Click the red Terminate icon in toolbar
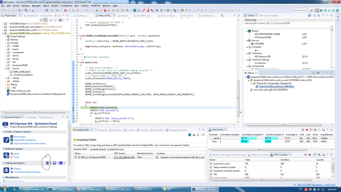This screenshot has height=192, width=341. pos(65,11)
